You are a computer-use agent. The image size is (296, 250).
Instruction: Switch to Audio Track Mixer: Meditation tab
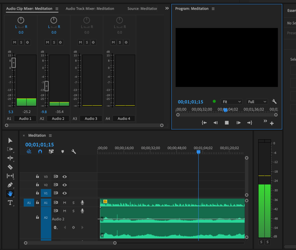90,9
